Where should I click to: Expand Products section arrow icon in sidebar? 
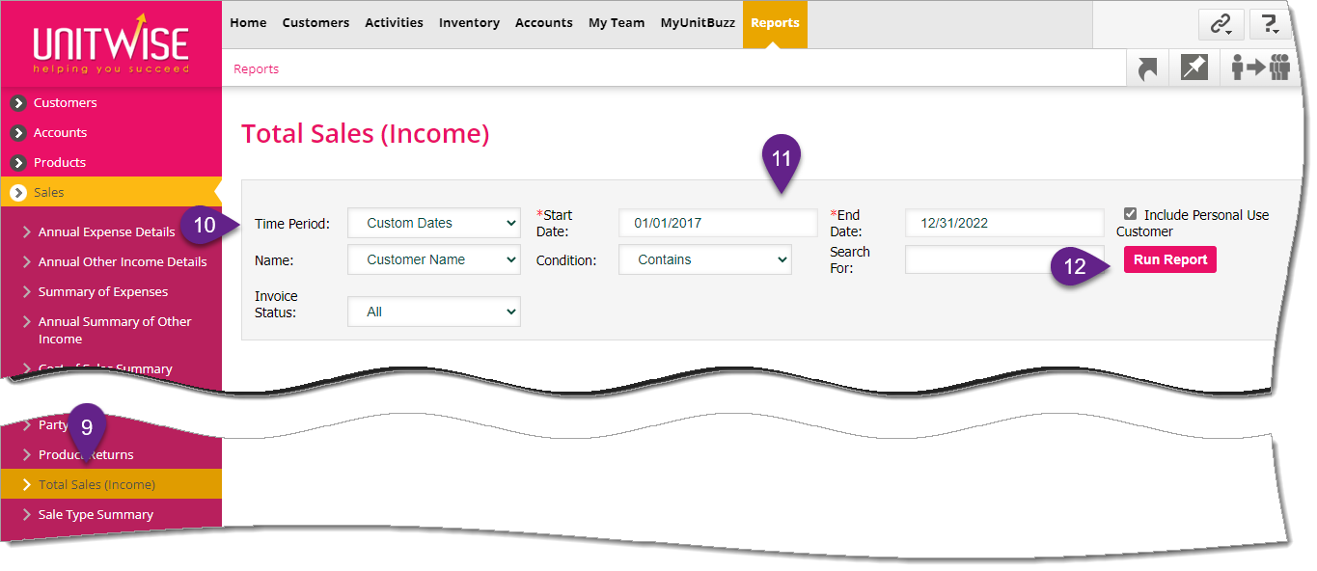point(17,163)
